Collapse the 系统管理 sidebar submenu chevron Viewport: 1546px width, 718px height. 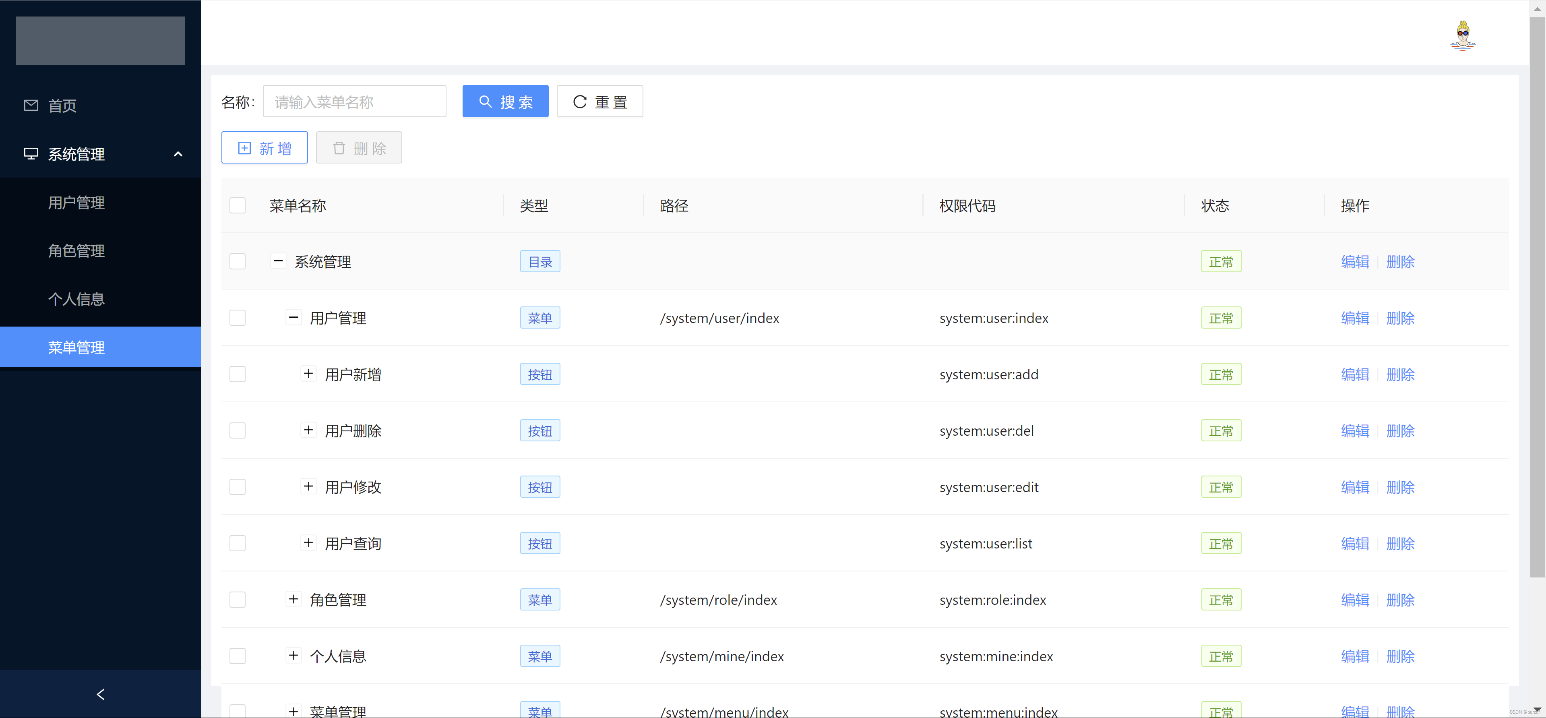pyautogui.click(x=178, y=154)
